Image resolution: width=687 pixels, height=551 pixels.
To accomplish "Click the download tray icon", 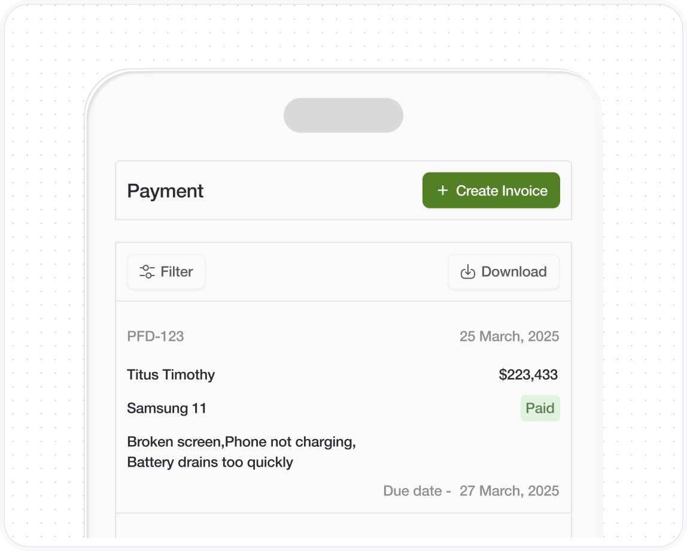I will click(x=467, y=272).
